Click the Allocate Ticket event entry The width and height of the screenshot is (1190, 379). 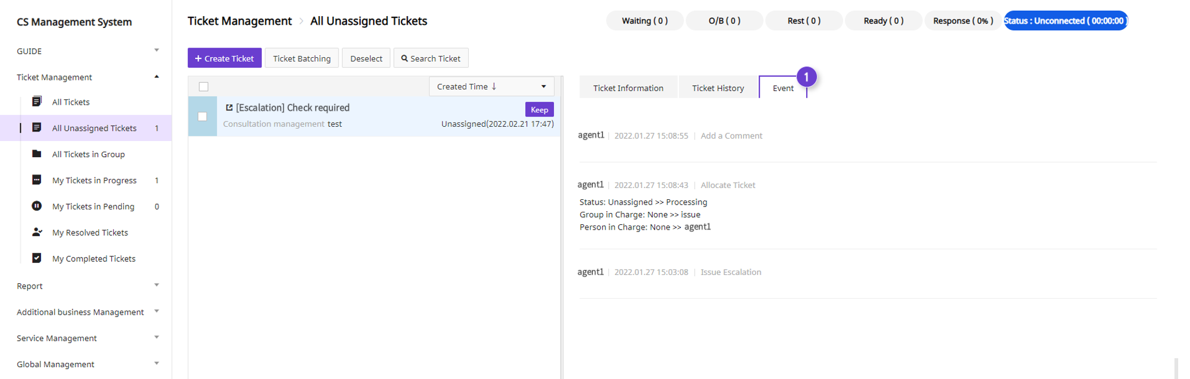pos(728,185)
